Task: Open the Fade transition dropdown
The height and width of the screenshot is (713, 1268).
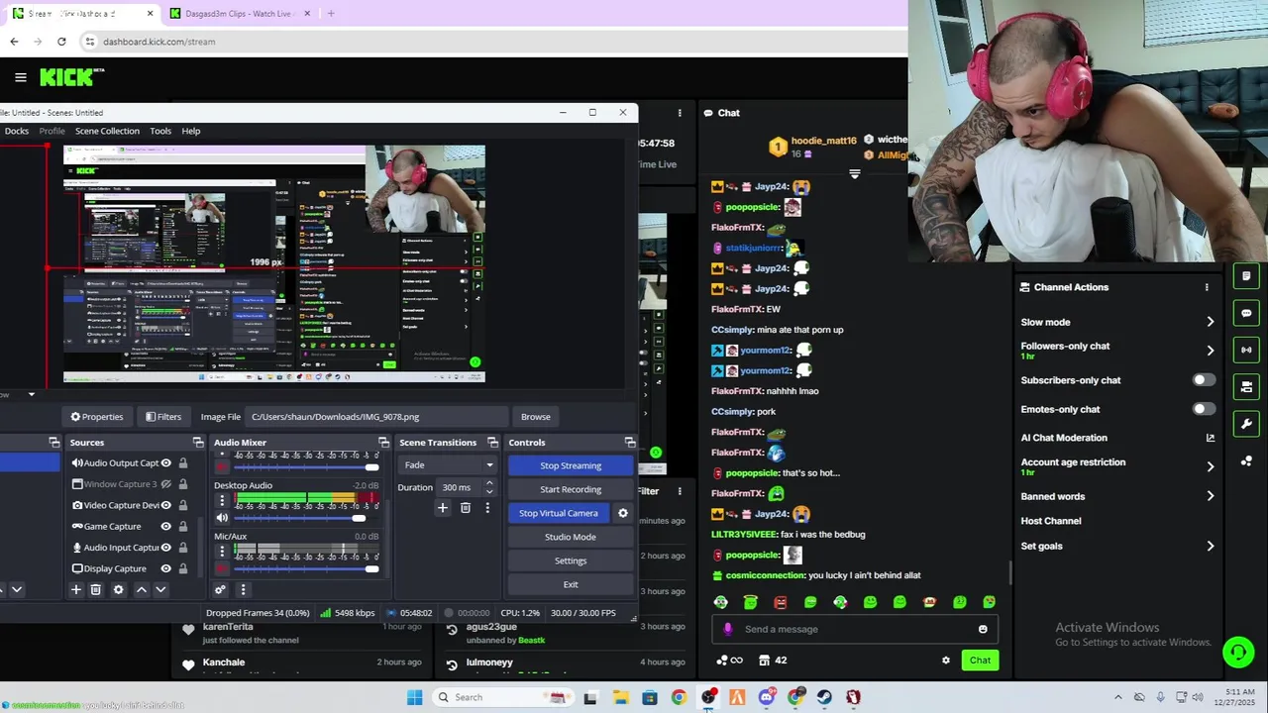Action: coord(448,465)
